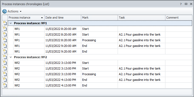Click record icon of last №2 End row
This screenshot has height=97, width=194.
5,85
